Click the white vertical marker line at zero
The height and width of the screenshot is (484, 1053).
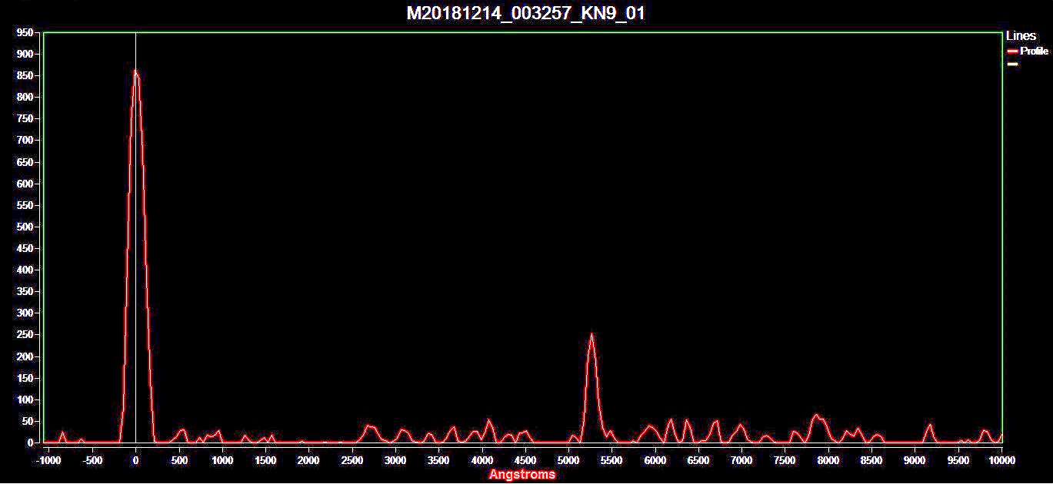[135, 230]
